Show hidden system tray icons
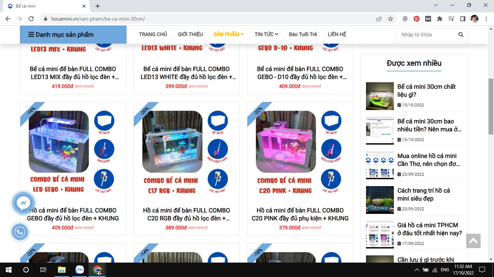This screenshot has height=277, width=494. [417, 269]
